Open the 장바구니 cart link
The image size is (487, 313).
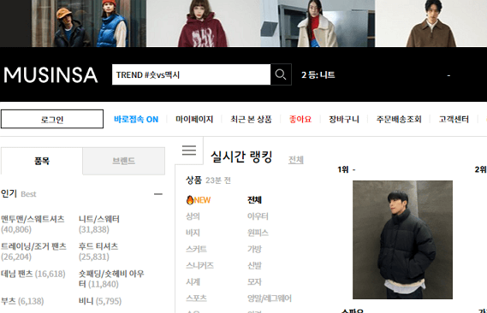344,120
